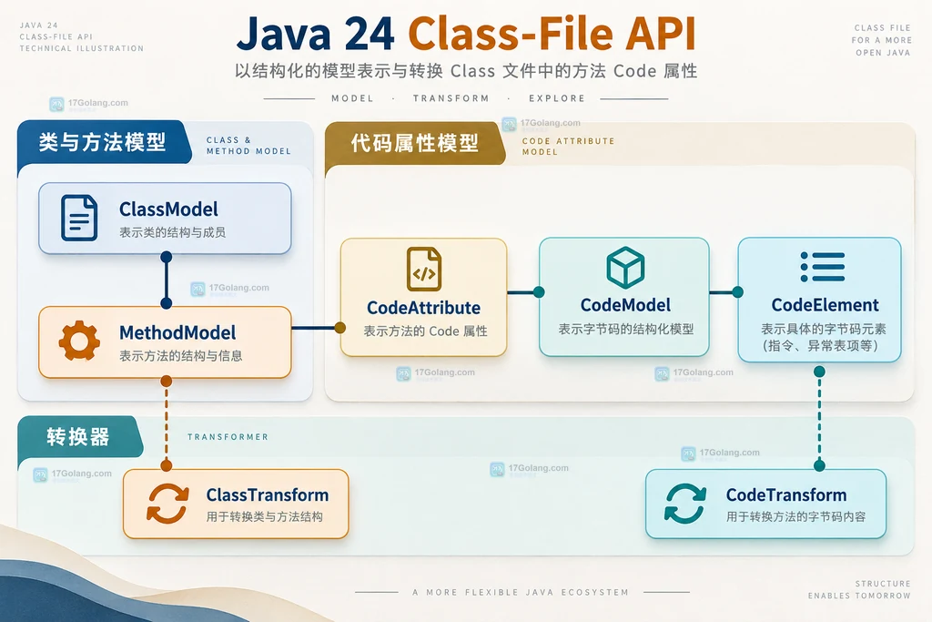932x622 pixels.
Task: Click the "STRUCTURE ENABLES TOMORROW" corner text
Action: tap(859, 589)
